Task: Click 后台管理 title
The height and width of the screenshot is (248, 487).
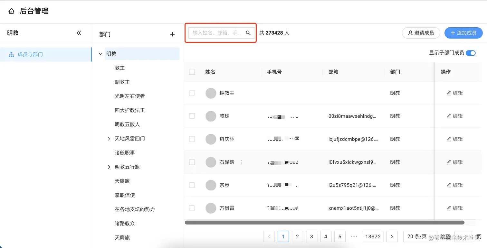Action: pyautogui.click(x=34, y=11)
